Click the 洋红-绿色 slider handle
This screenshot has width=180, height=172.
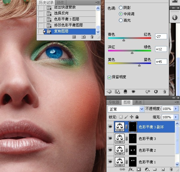tap(132, 53)
